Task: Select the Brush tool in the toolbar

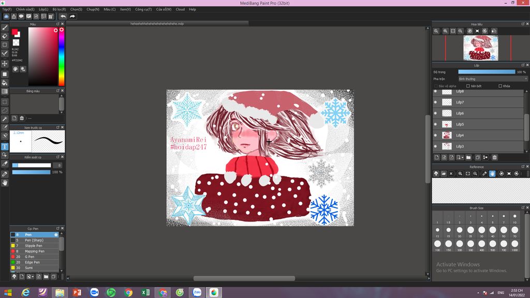Action: (x=5, y=28)
